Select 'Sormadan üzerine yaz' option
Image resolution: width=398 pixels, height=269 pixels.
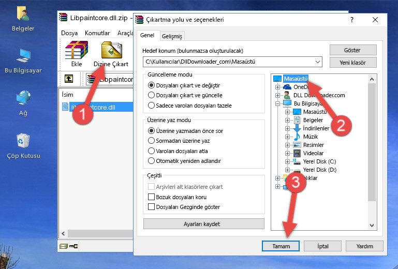click(x=151, y=141)
